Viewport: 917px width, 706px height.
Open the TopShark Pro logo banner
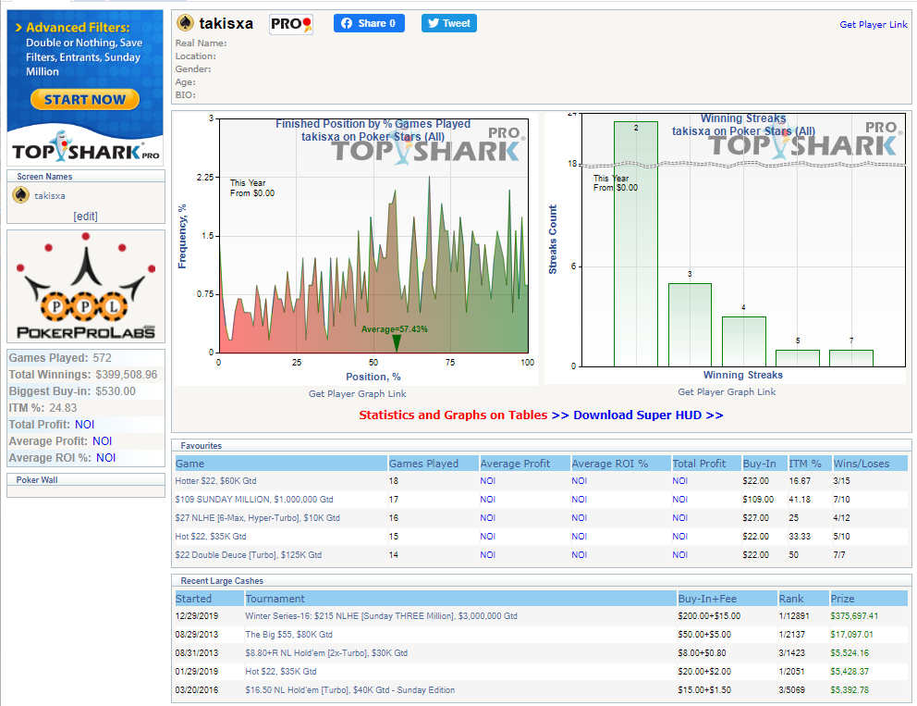[x=85, y=147]
